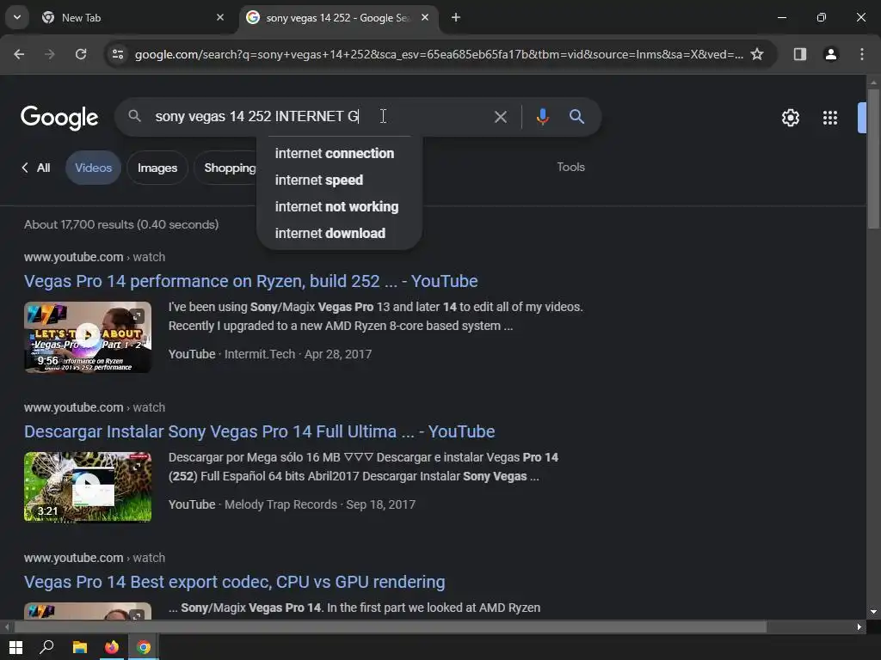View site information icon
The image size is (881, 660).
click(x=118, y=54)
